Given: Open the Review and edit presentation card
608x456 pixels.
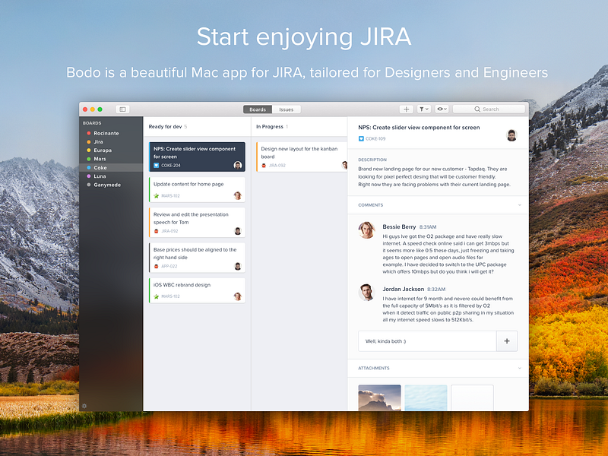Looking at the screenshot, I should point(197,222).
